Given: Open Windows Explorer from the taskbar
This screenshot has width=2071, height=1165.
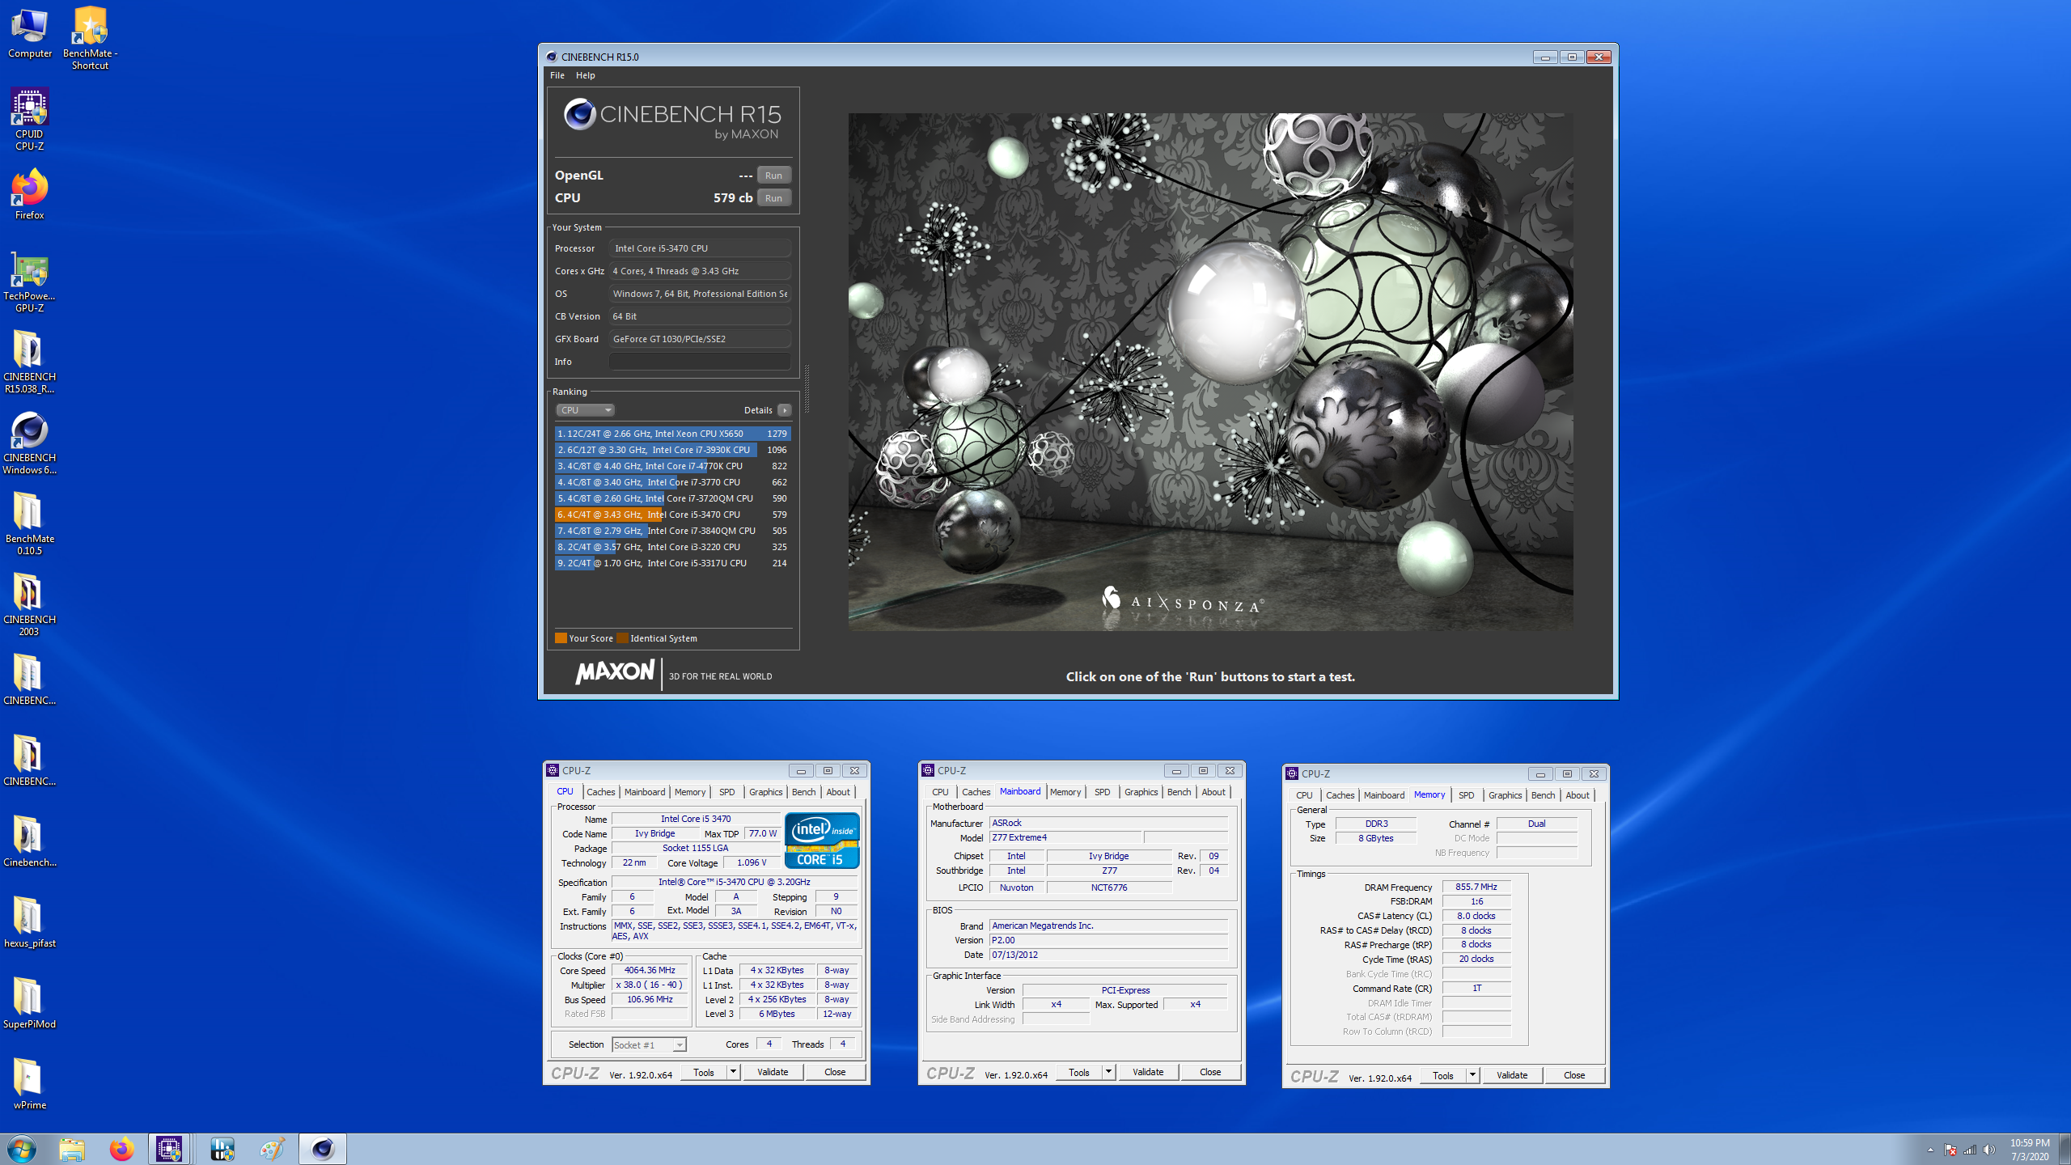Looking at the screenshot, I should [x=71, y=1149].
